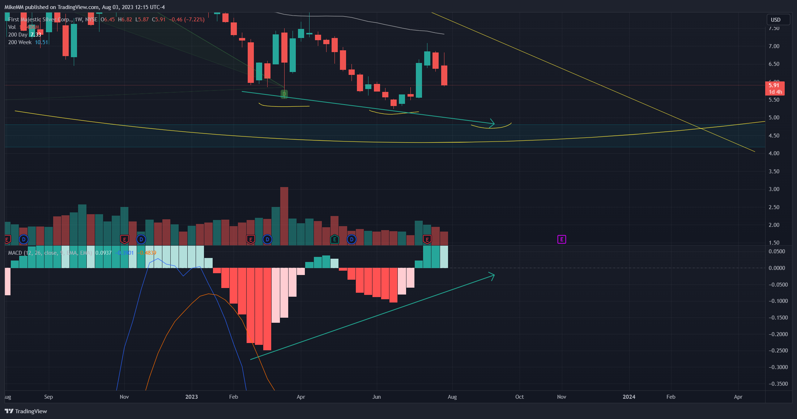
Task: Click the tallest volume bar in March
Action: [x=284, y=216]
